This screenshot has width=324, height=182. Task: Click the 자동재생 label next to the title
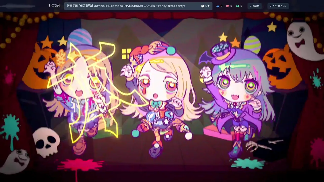pyautogui.click(x=54, y=6)
